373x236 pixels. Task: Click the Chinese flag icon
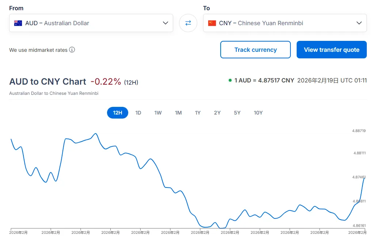tap(212, 23)
